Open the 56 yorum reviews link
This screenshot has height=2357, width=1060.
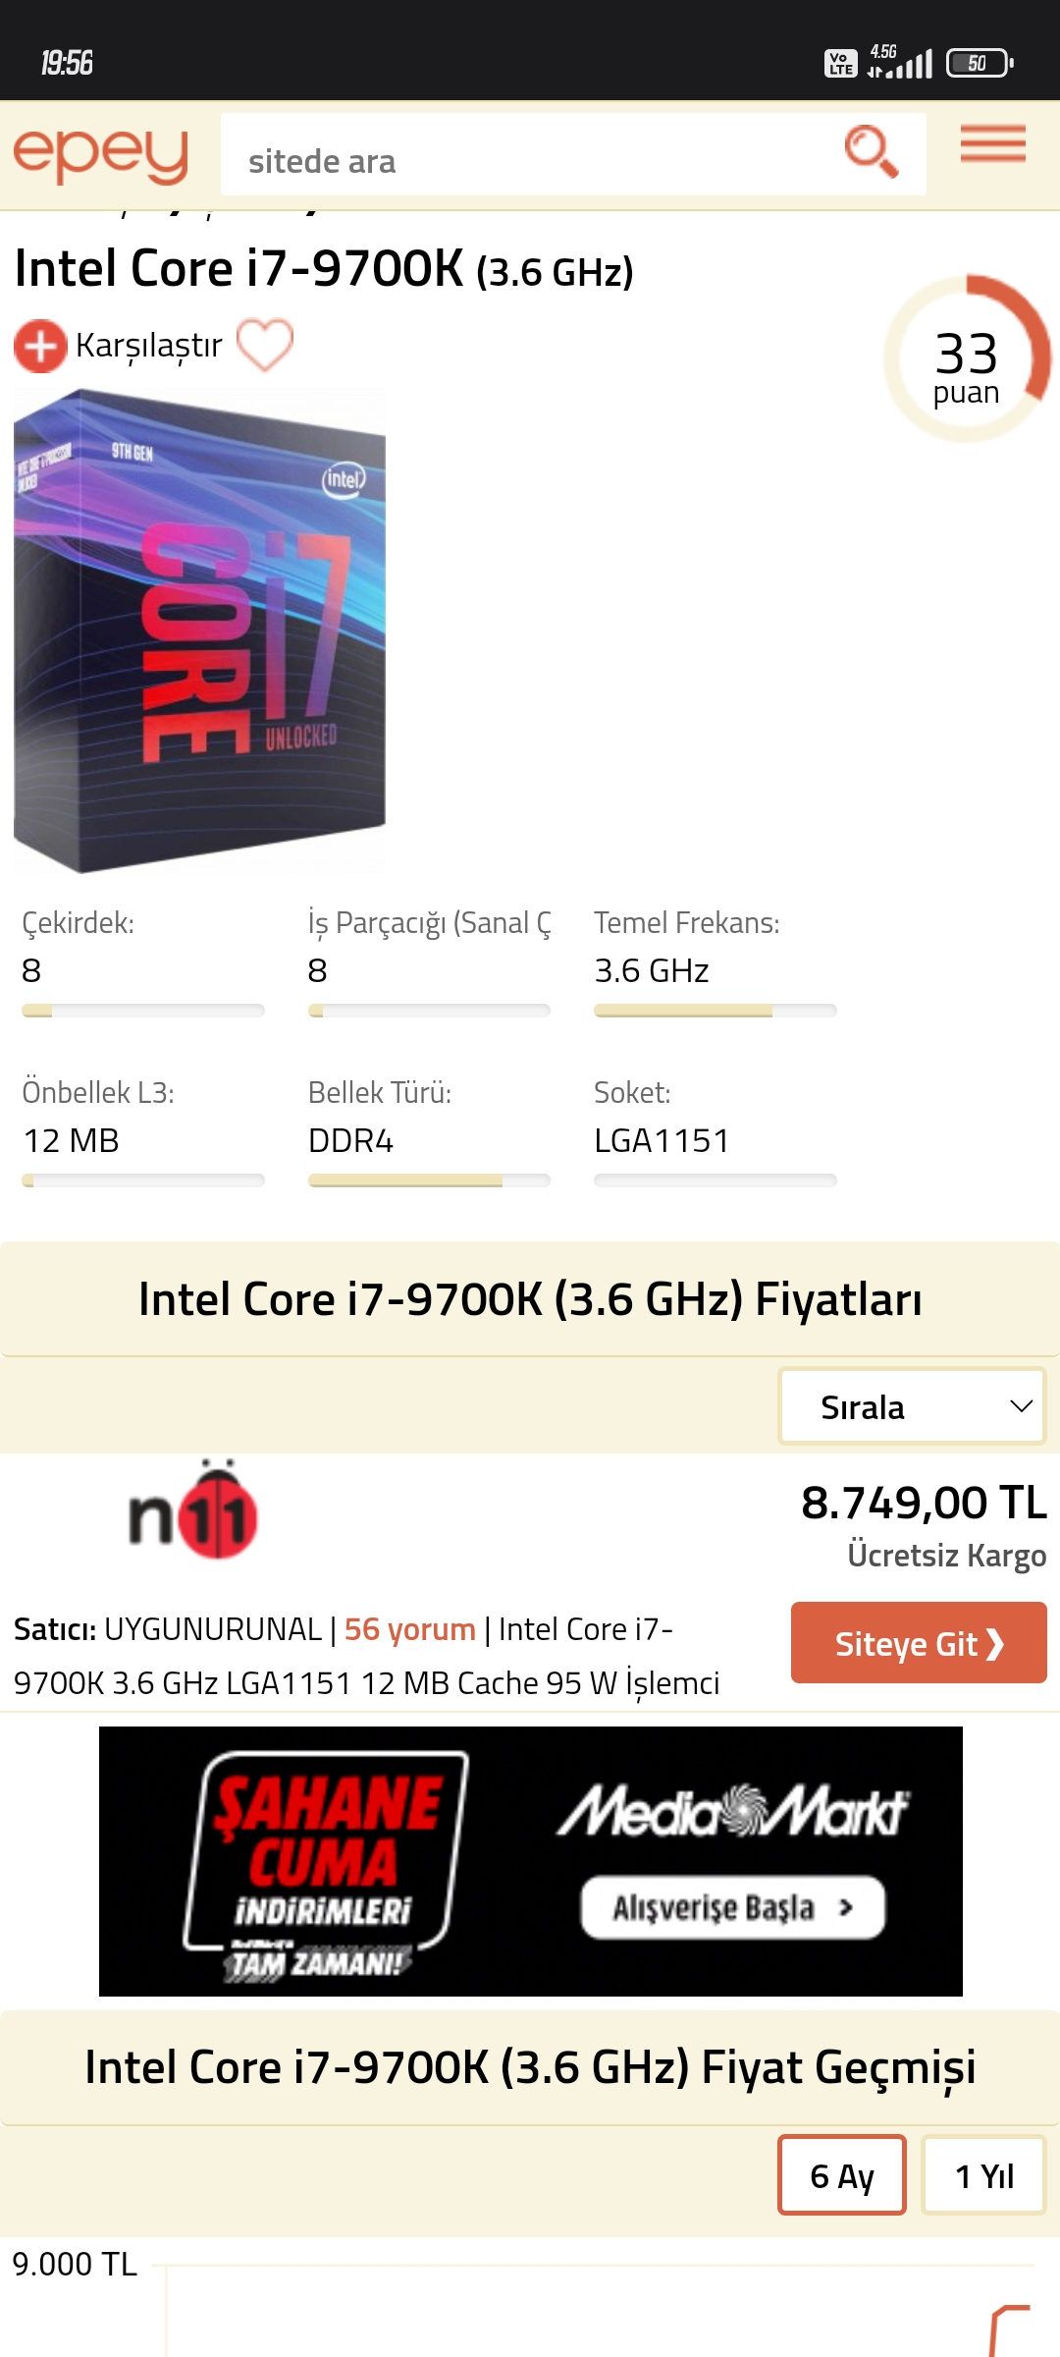tap(409, 1629)
